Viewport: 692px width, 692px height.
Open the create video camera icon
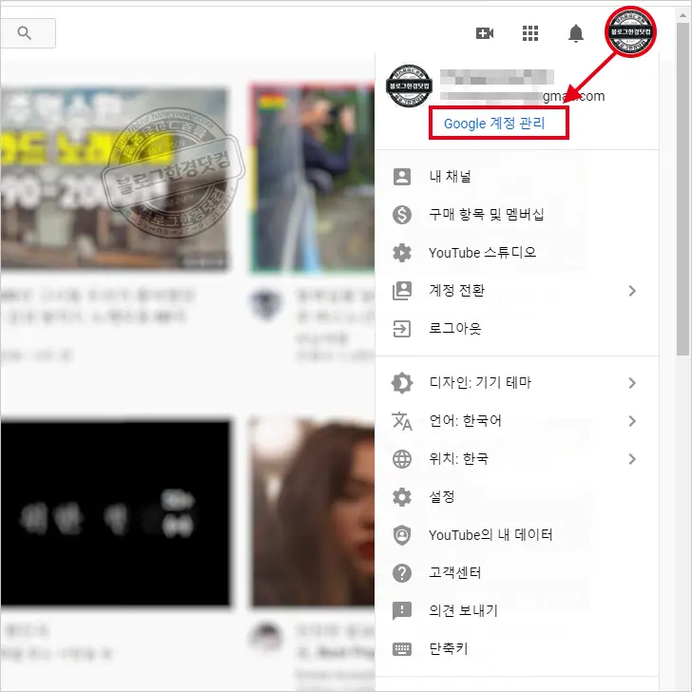point(485,33)
